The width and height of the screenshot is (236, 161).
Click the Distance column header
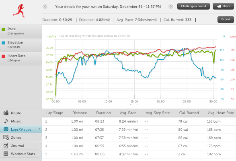coord(80,113)
